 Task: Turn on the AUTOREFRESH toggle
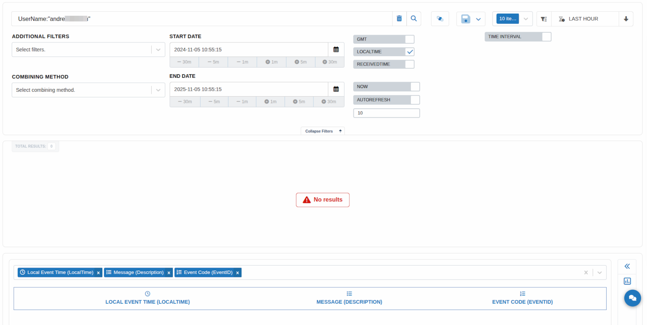tap(415, 100)
